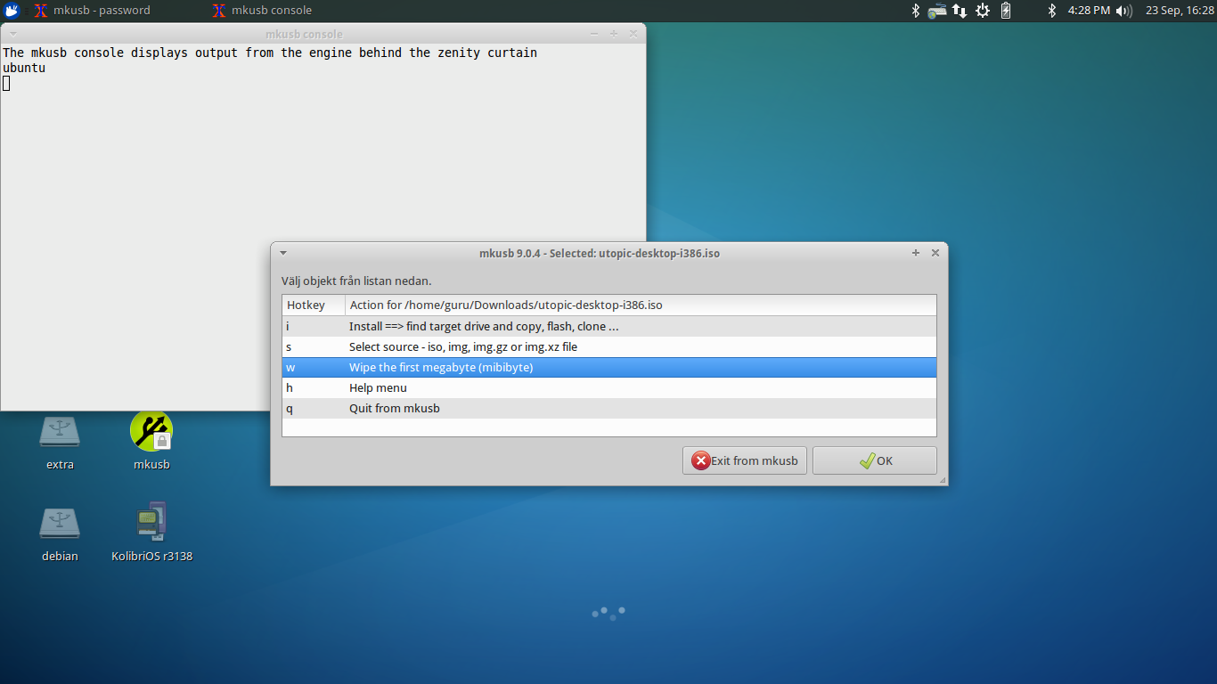Select the 'h' Help menu row
This screenshot has height=684, width=1217.
point(609,387)
